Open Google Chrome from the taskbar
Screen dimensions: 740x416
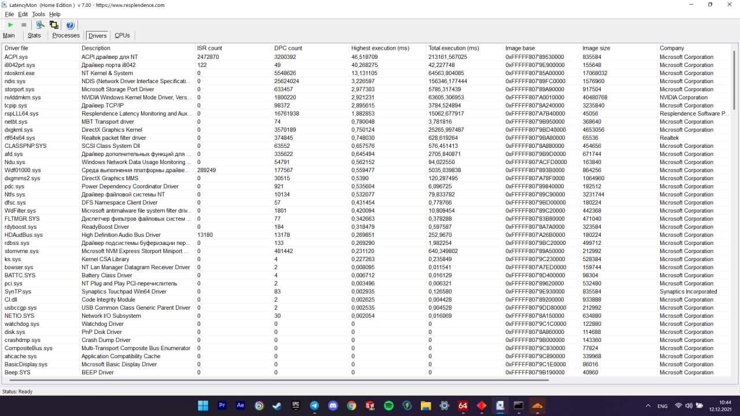click(x=351, y=406)
